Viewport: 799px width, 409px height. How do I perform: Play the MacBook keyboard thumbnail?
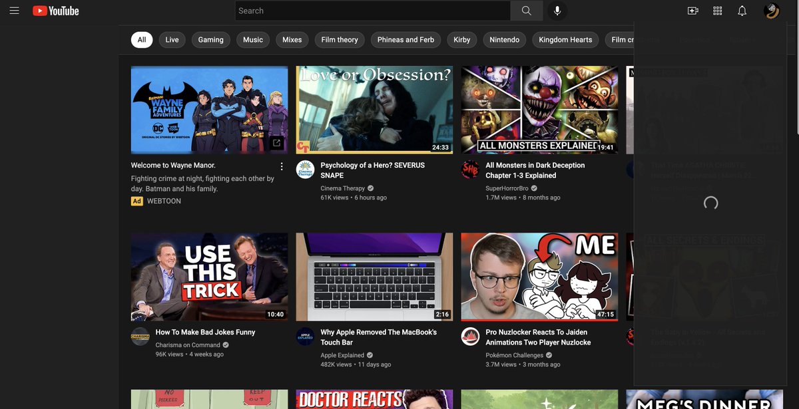point(375,277)
